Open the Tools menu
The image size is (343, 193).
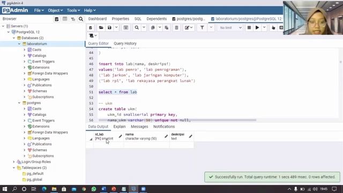tap(73, 10)
